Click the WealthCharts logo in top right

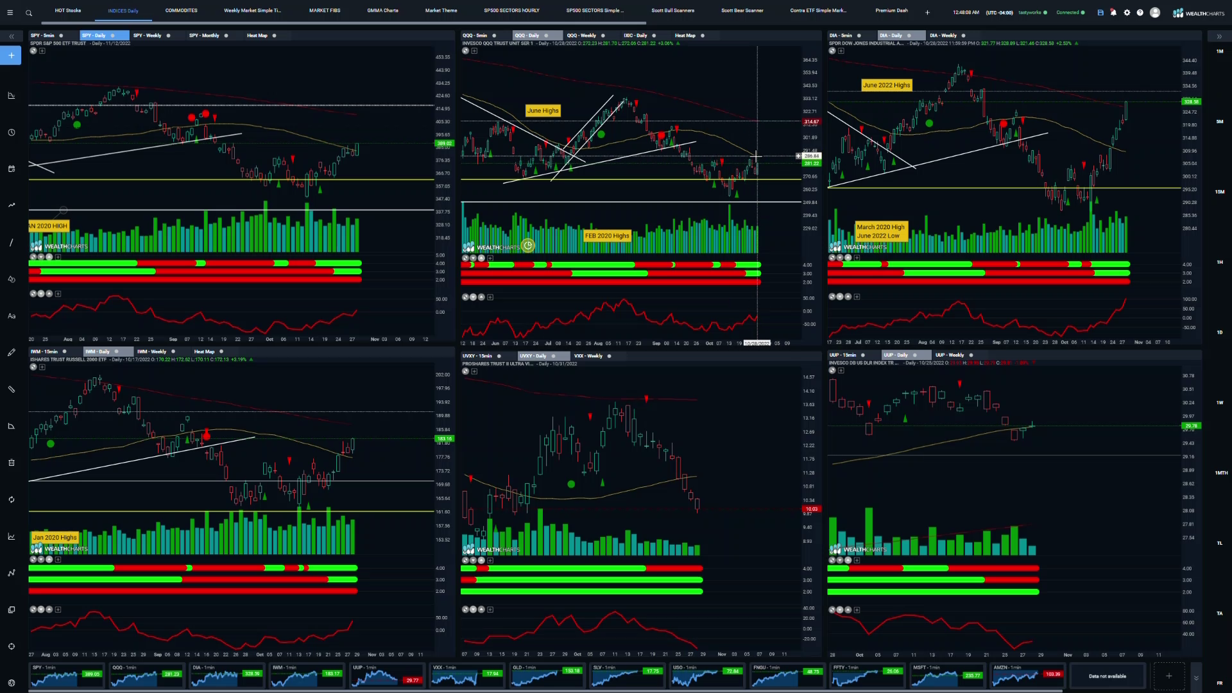click(1199, 13)
